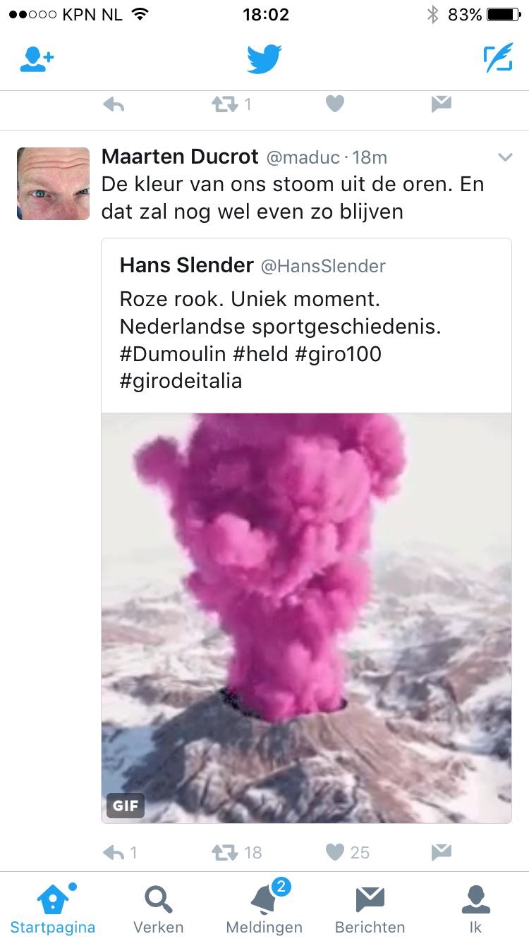This screenshot has width=529, height=941.
Task: Send Maarten Ducrot's tweet via direct message
Action: coord(442,852)
